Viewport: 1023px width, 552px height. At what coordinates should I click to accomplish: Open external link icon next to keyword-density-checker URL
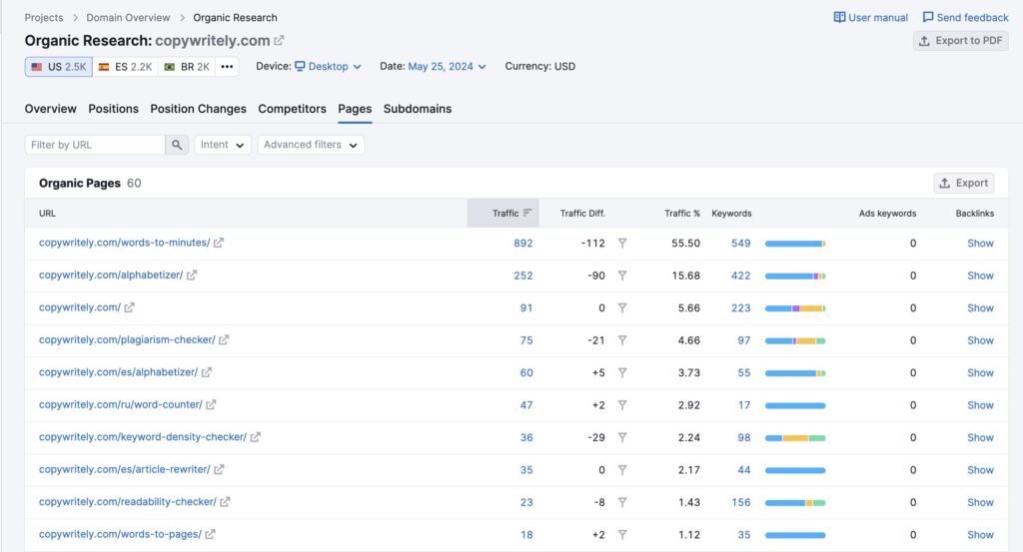pos(256,437)
